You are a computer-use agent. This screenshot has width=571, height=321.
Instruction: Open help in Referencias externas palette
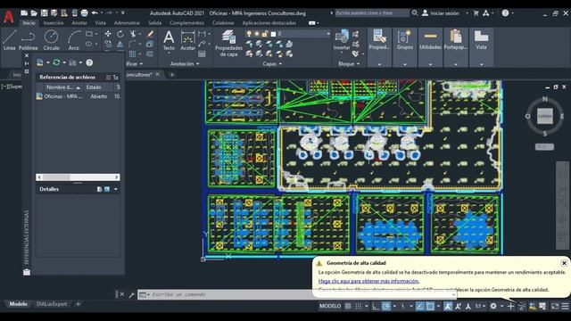[89, 62]
